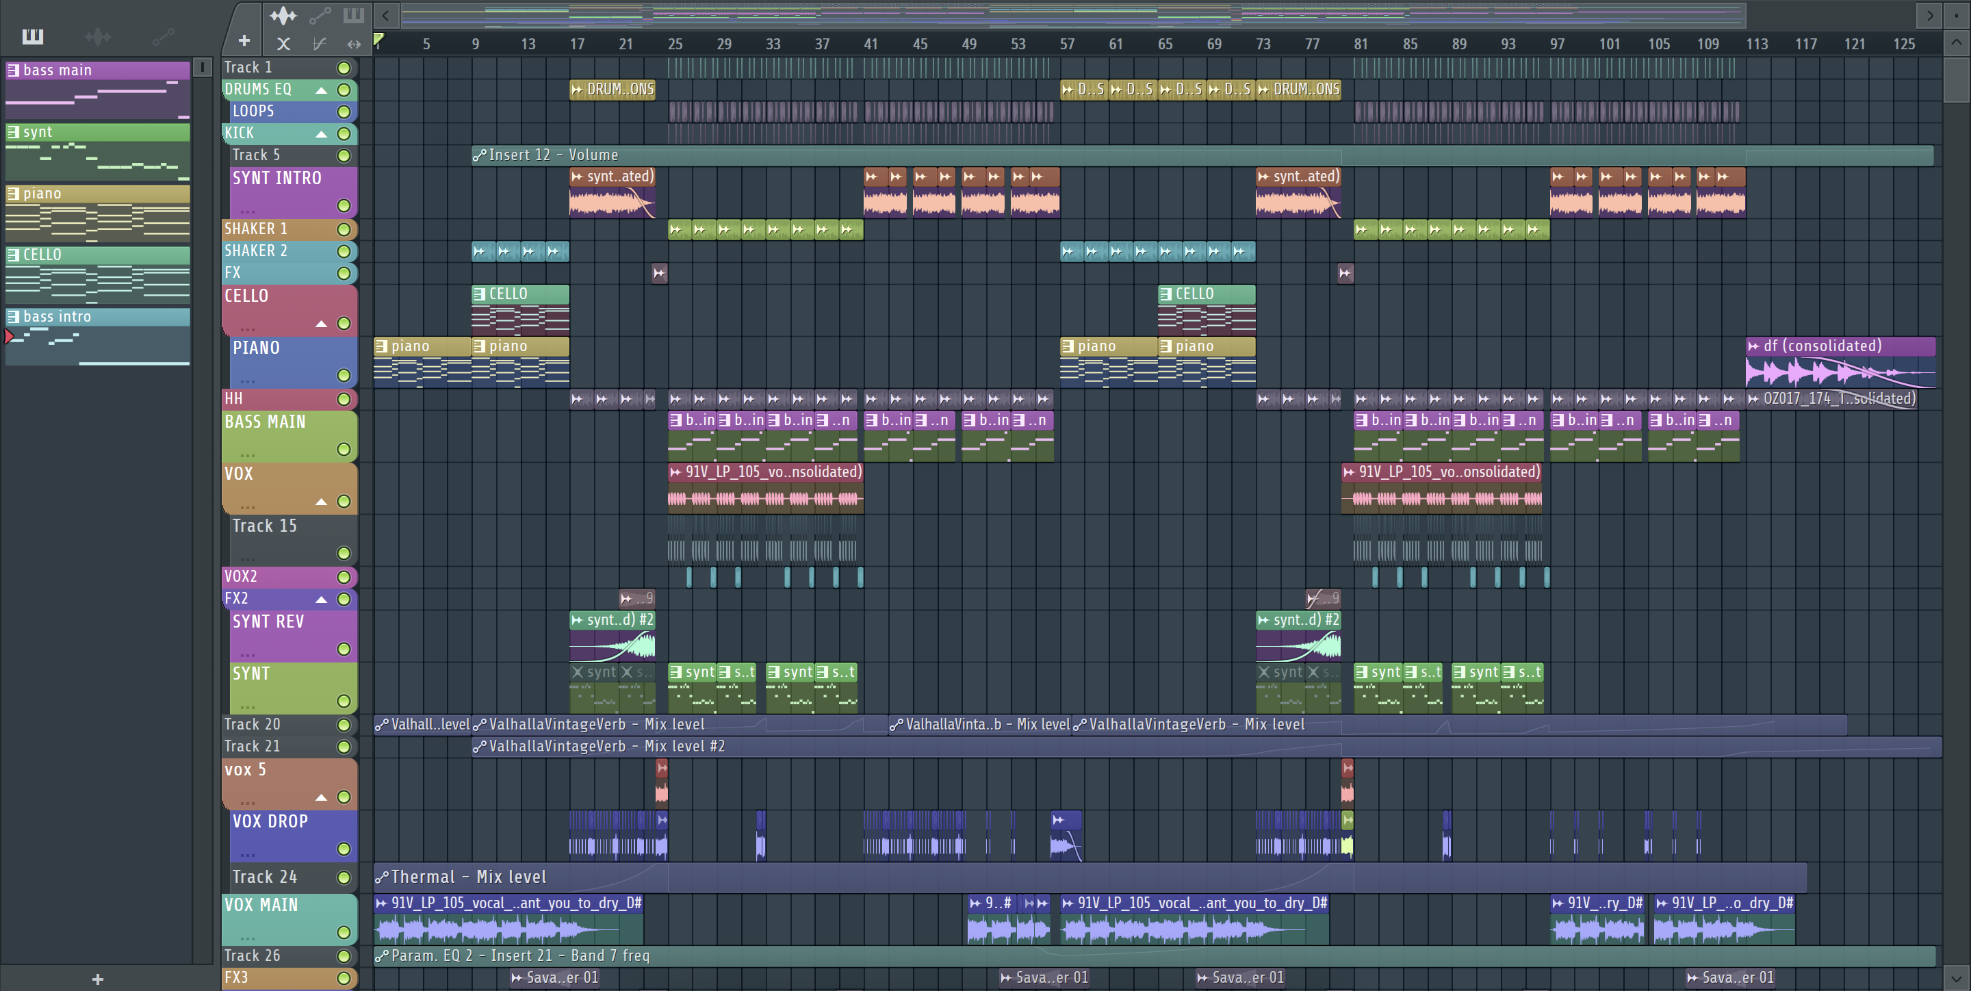Collapse the VOX track group

tap(322, 502)
